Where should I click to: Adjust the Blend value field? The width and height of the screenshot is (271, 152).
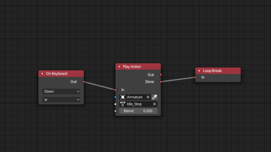click(x=138, y=111)
